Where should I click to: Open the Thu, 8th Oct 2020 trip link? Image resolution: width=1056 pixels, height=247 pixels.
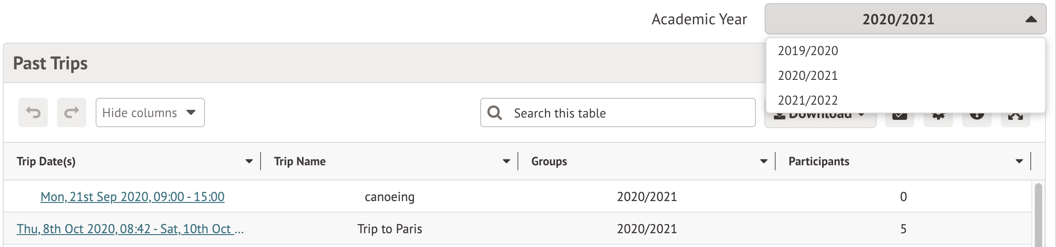pyautogui.click(x=130, y=229)
